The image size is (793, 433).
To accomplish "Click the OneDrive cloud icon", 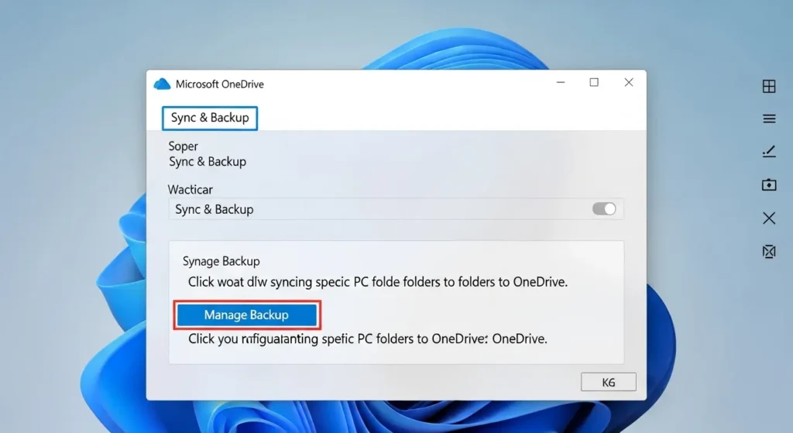I will click(162, 84).
